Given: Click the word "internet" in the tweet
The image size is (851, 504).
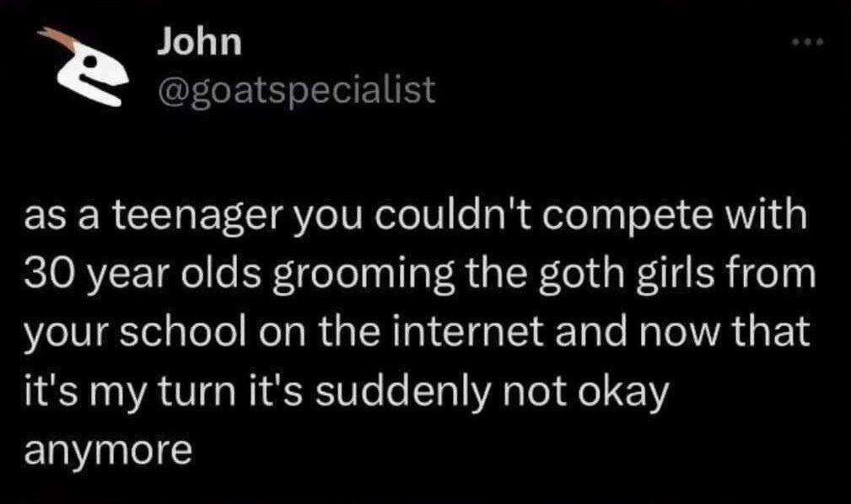Looking at the screenshot, I should [467, 332].
